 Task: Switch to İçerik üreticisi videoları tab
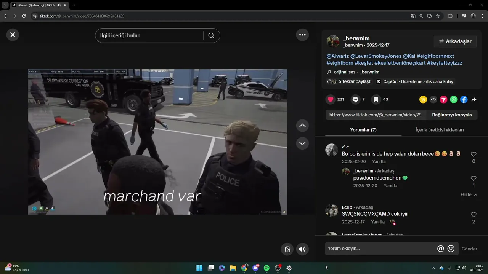(440, 130)
